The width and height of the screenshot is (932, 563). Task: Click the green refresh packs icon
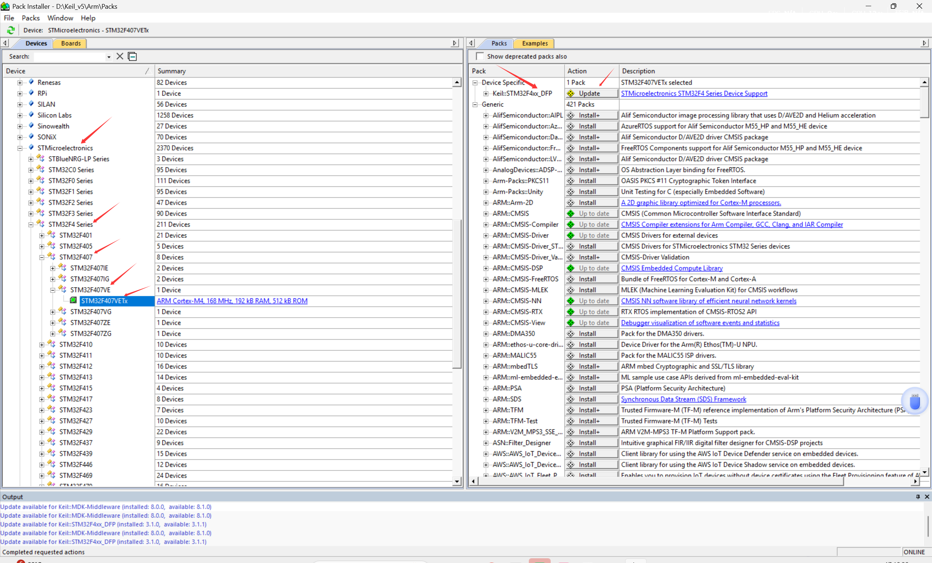pos(11,30)
